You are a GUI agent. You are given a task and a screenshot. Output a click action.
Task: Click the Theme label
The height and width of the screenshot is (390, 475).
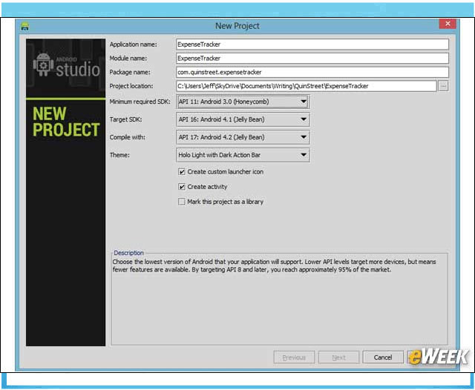(119, 155)
